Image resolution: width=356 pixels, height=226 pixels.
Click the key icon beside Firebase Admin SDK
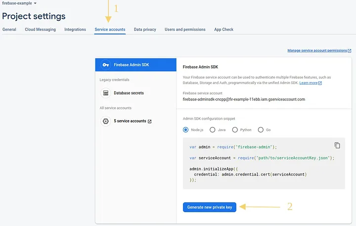pyautogui.click(x=105, y=65)
